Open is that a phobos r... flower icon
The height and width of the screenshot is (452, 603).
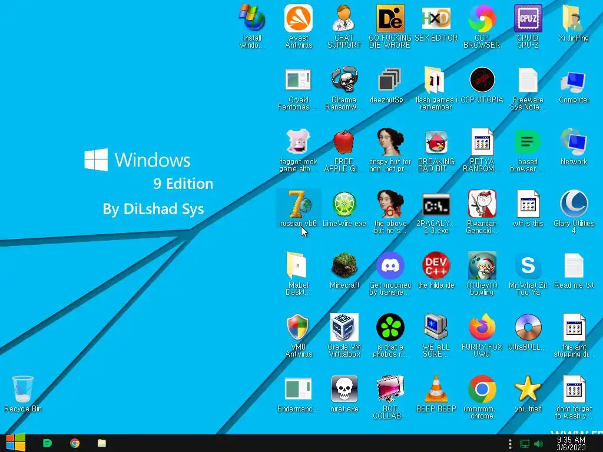(x=390, y=336)
